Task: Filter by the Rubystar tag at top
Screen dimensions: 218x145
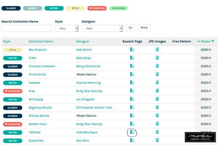Action: click(97, 8)
